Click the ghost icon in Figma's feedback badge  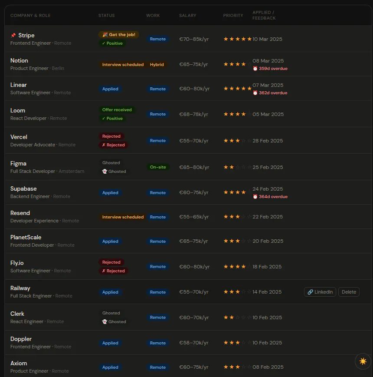(x=105, y=172)
